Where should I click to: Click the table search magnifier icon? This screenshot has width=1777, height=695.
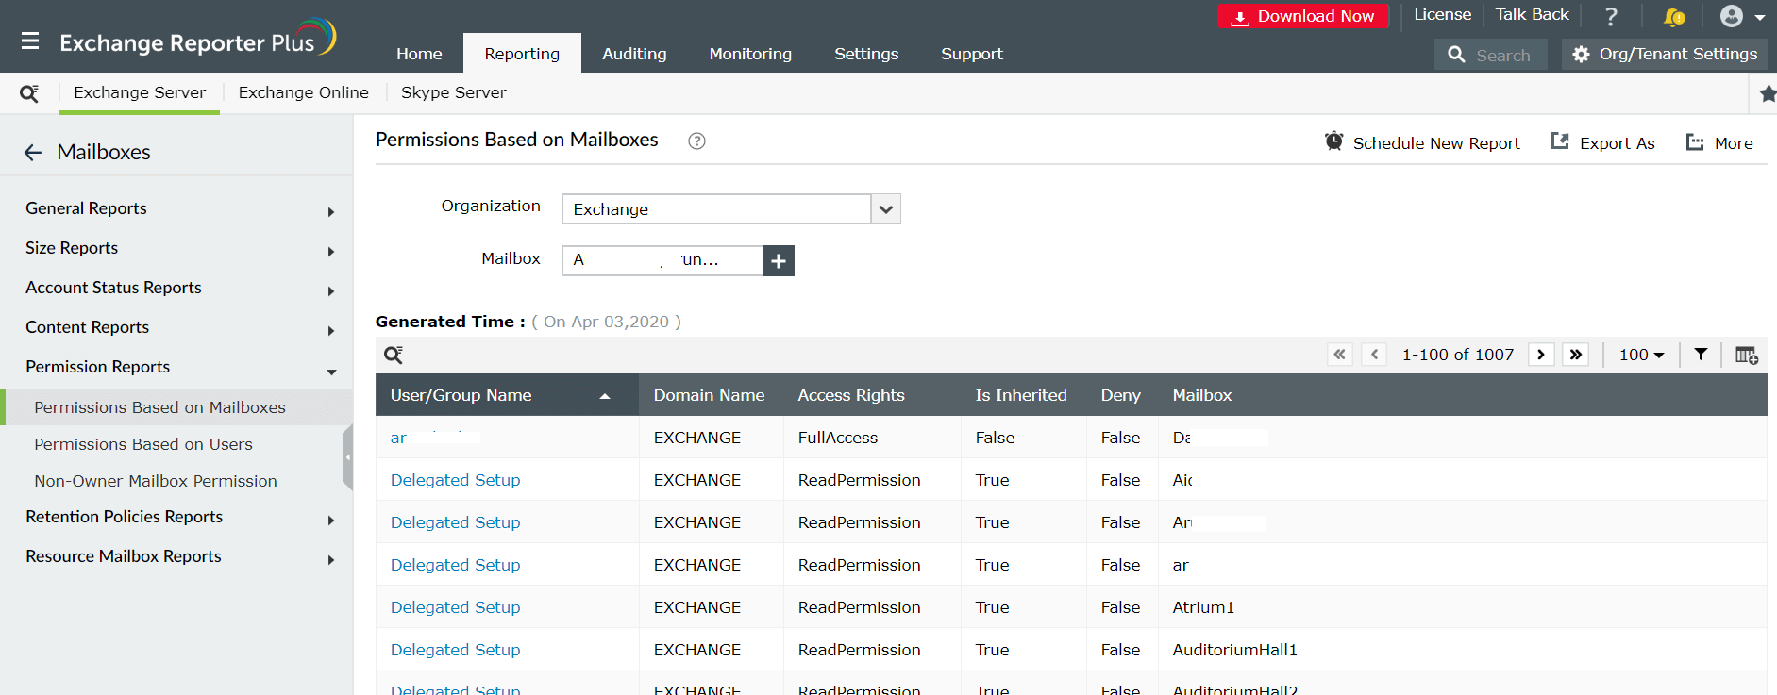pyautogui.click(x=394, y=355)
